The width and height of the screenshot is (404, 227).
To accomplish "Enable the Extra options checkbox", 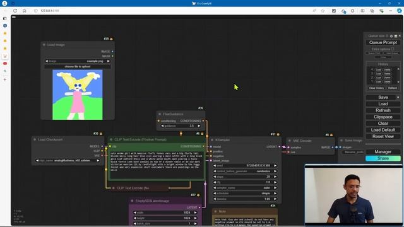I will click(393, 49).
